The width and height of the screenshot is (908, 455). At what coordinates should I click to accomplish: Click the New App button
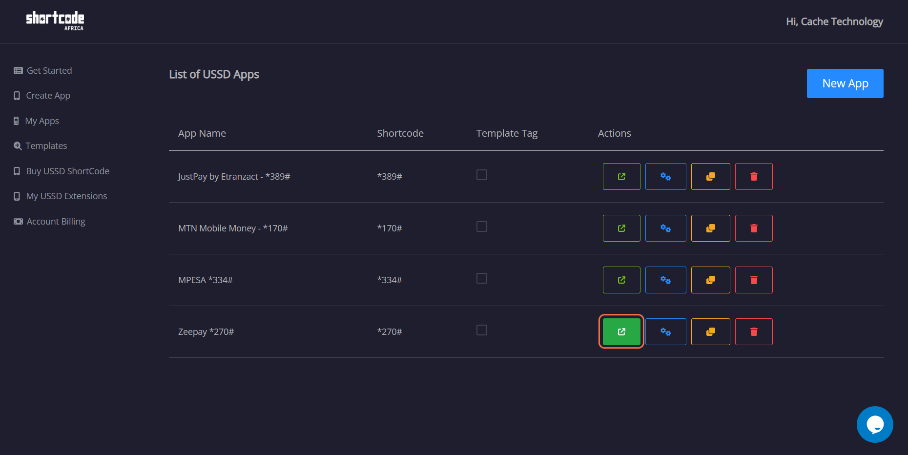pyautogui.click(x=845, y=83)
